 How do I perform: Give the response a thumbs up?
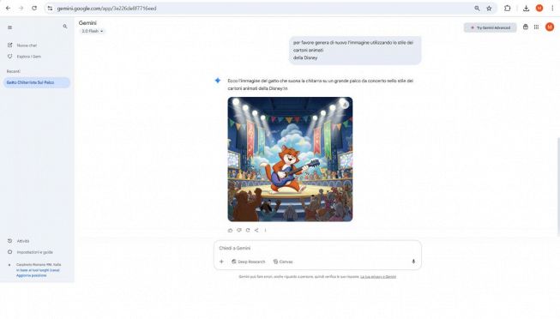point(230,231)
